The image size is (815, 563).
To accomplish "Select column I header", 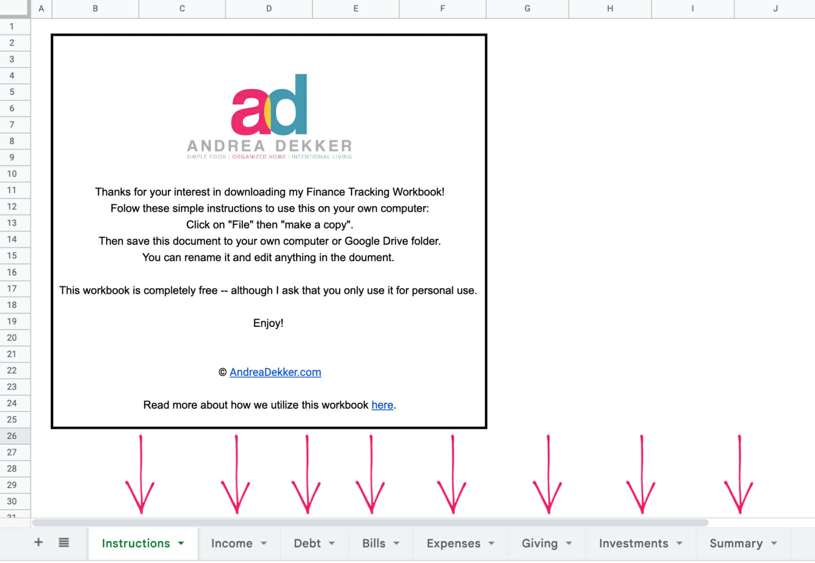I will (693, 9).
